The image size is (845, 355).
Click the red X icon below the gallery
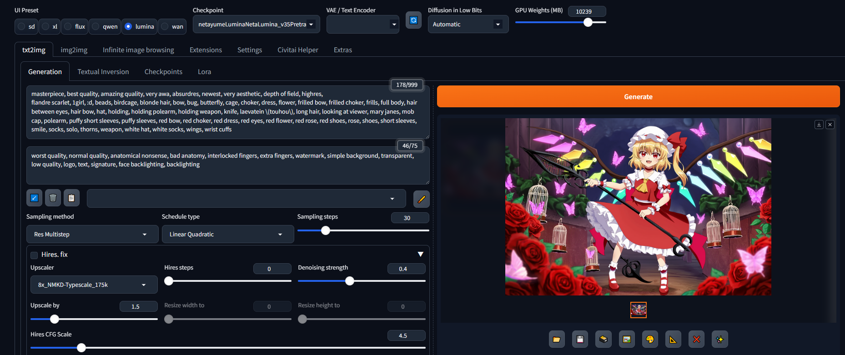click(696, 339)
